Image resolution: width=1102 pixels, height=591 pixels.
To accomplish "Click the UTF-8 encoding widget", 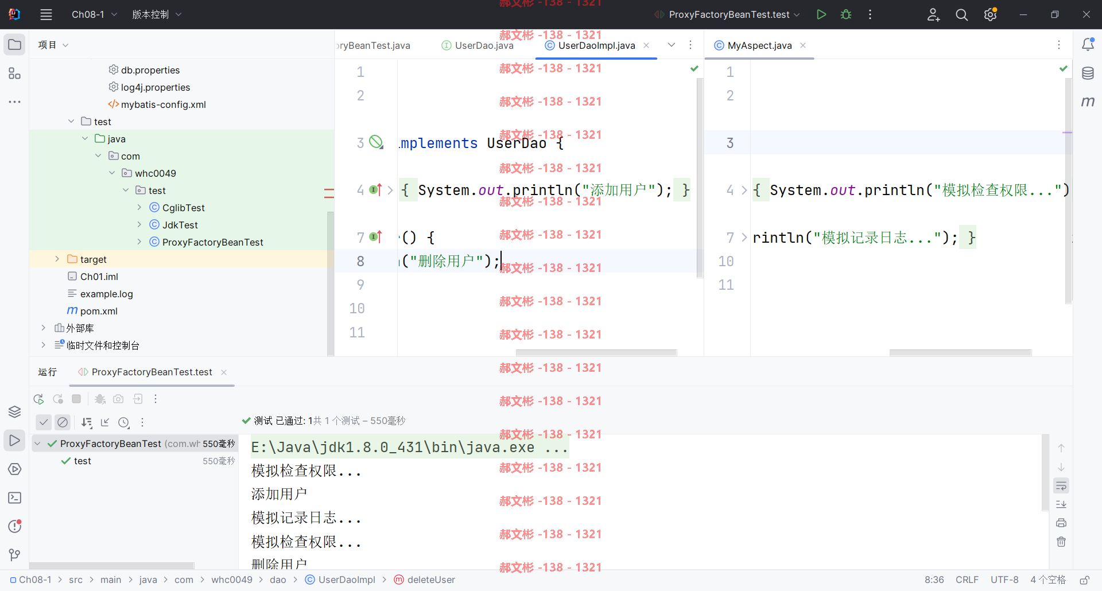I will (x=1004, y=580).
